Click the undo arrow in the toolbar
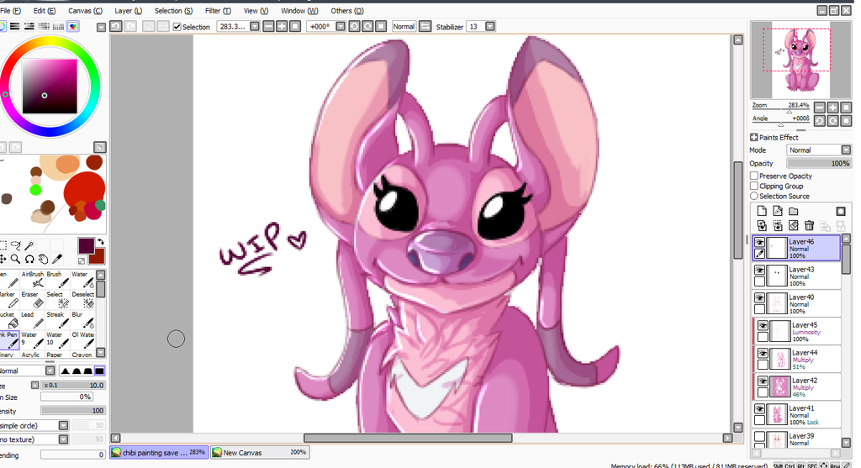861x468 pixels. tap(115, 27)
